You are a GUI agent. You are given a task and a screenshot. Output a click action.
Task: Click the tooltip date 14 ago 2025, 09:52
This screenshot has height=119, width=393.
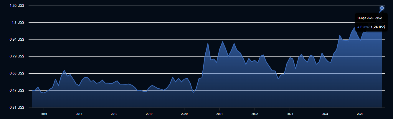point(369,18)
